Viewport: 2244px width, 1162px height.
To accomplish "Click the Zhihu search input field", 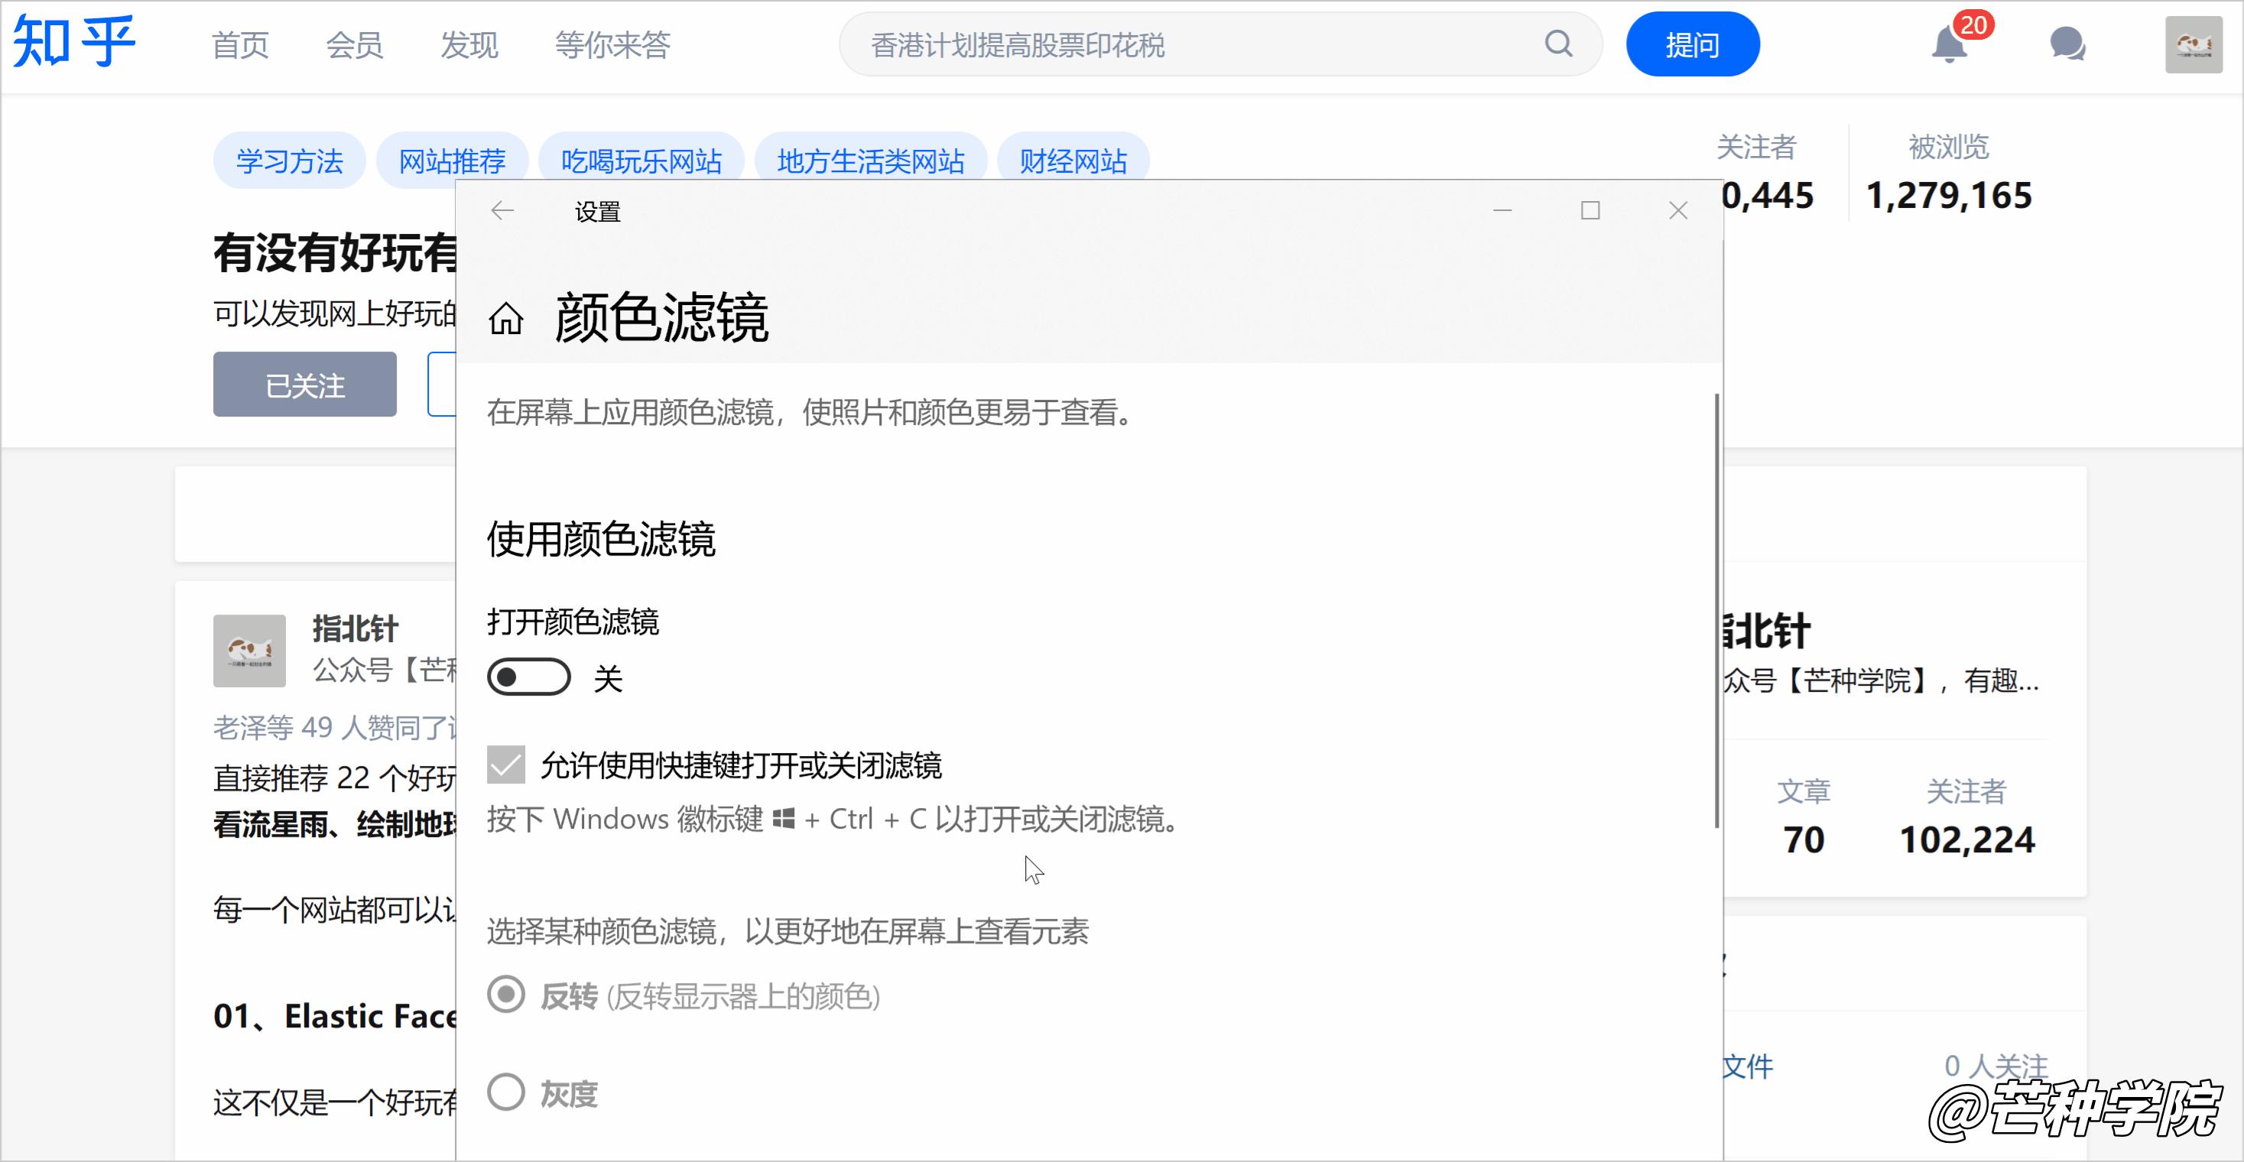I will click(1193, 44).
